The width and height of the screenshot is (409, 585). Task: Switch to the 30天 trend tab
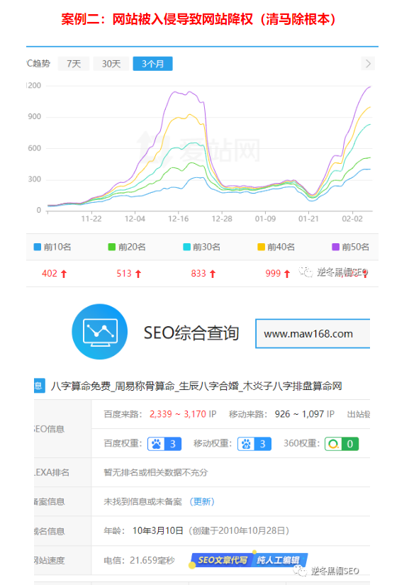point(111,64)
